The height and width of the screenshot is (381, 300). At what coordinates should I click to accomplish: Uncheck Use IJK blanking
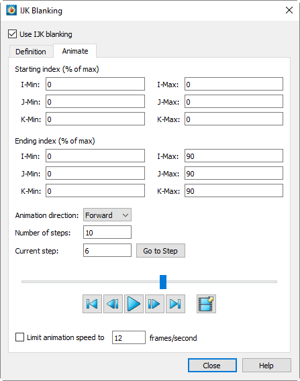(12, 34)
